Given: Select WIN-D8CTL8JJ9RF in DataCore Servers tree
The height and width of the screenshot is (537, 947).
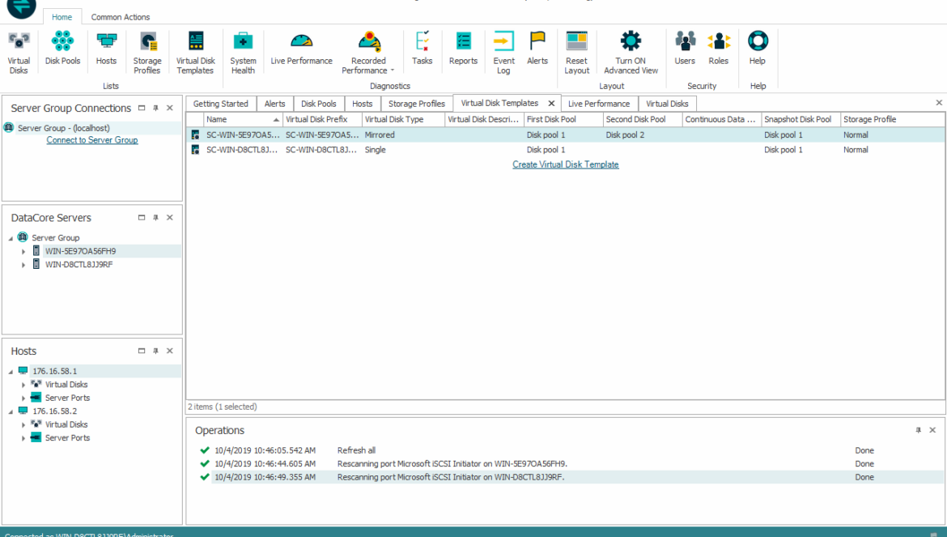Looking at the screenshot, I should tap(79, 265).
